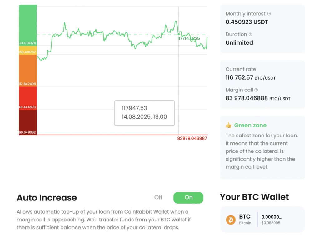Click the thumbs-up Green zone icon
Image resolution: width=320 pixels, height=247 pixels.
(228, 125)
